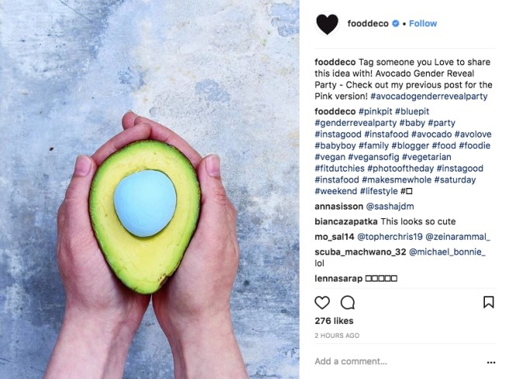View the 276 likes list
Image resolution: width=509 pixels, height=379 pixels.
tap(334, 321)
